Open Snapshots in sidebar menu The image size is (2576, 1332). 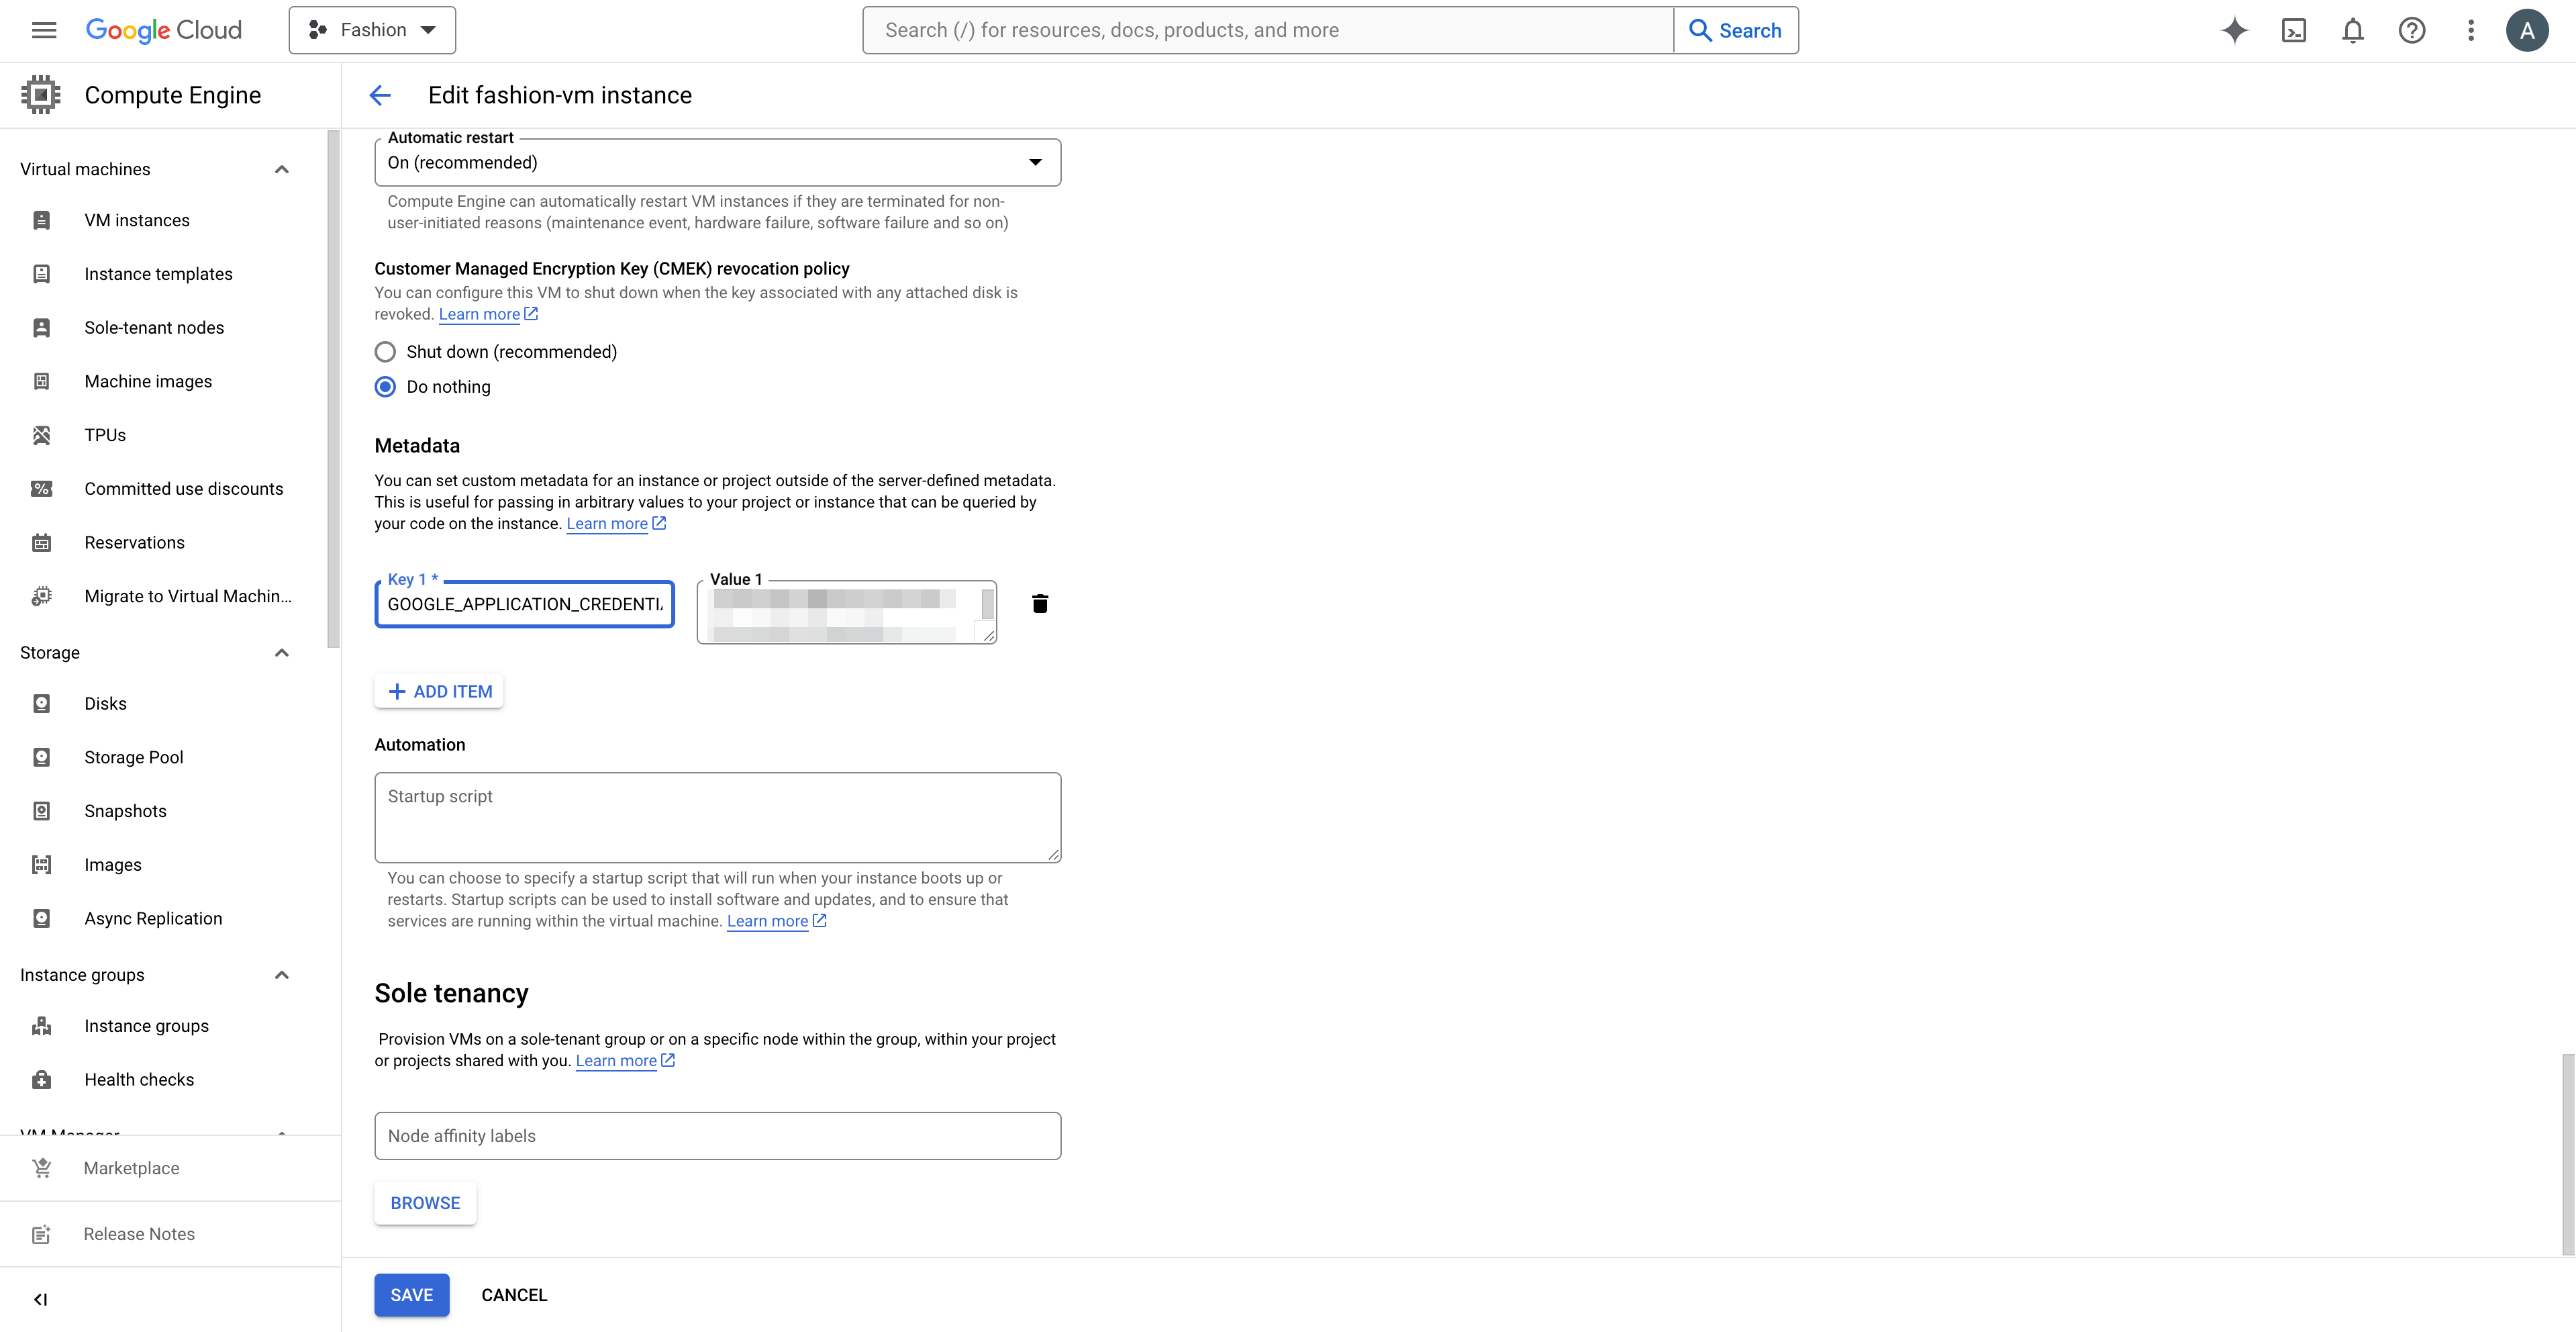click(x=125, y=811)
